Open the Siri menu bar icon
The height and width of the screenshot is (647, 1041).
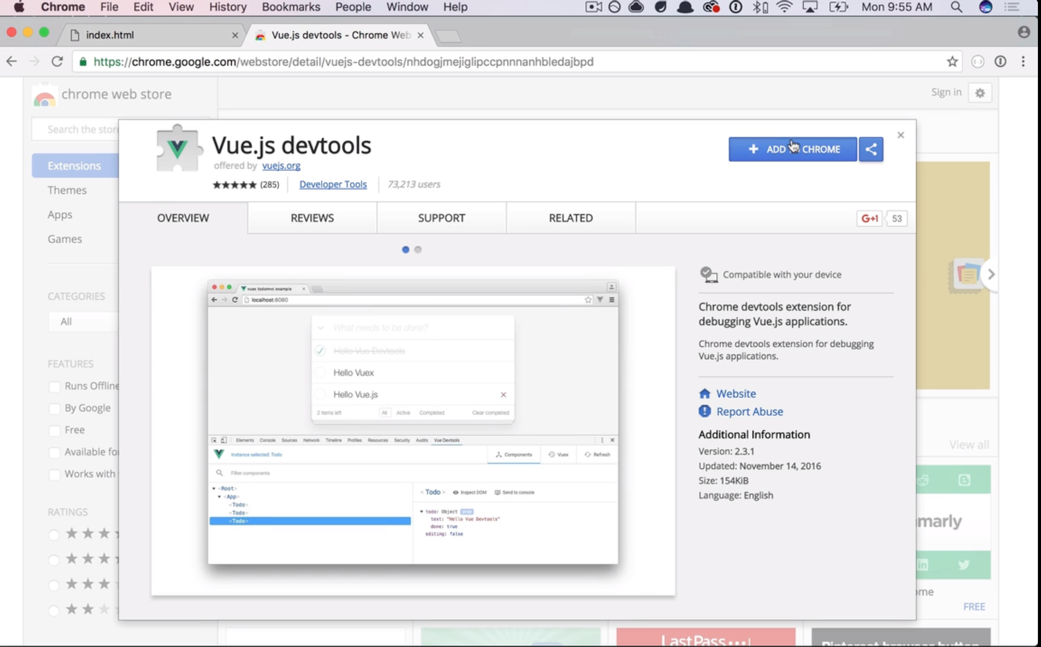(985, 7)
